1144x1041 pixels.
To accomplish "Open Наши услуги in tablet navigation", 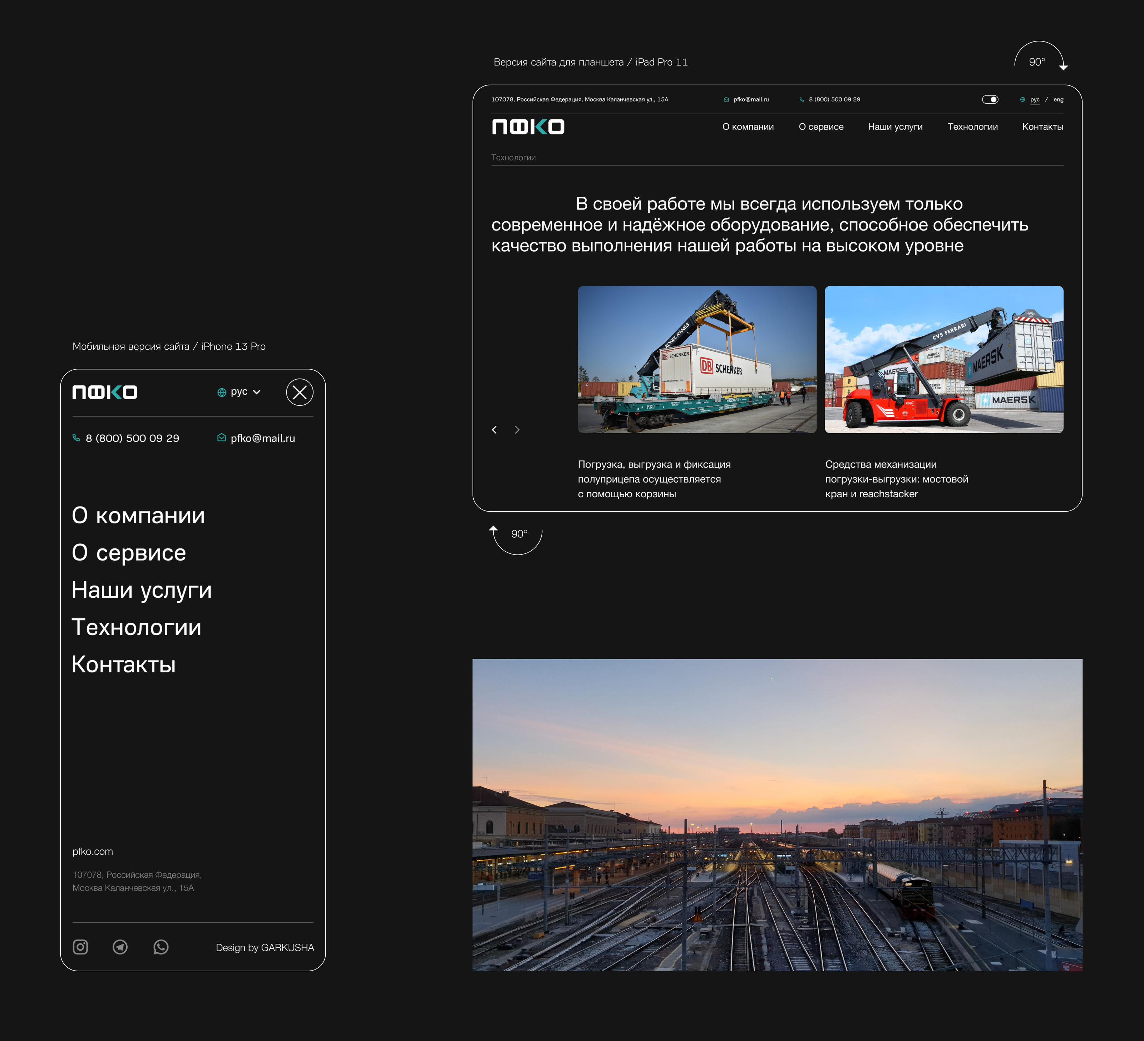I will click(x=895, y=127).
